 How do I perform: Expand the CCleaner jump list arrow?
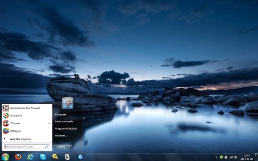pyautogui.click(x=49, y=123)
